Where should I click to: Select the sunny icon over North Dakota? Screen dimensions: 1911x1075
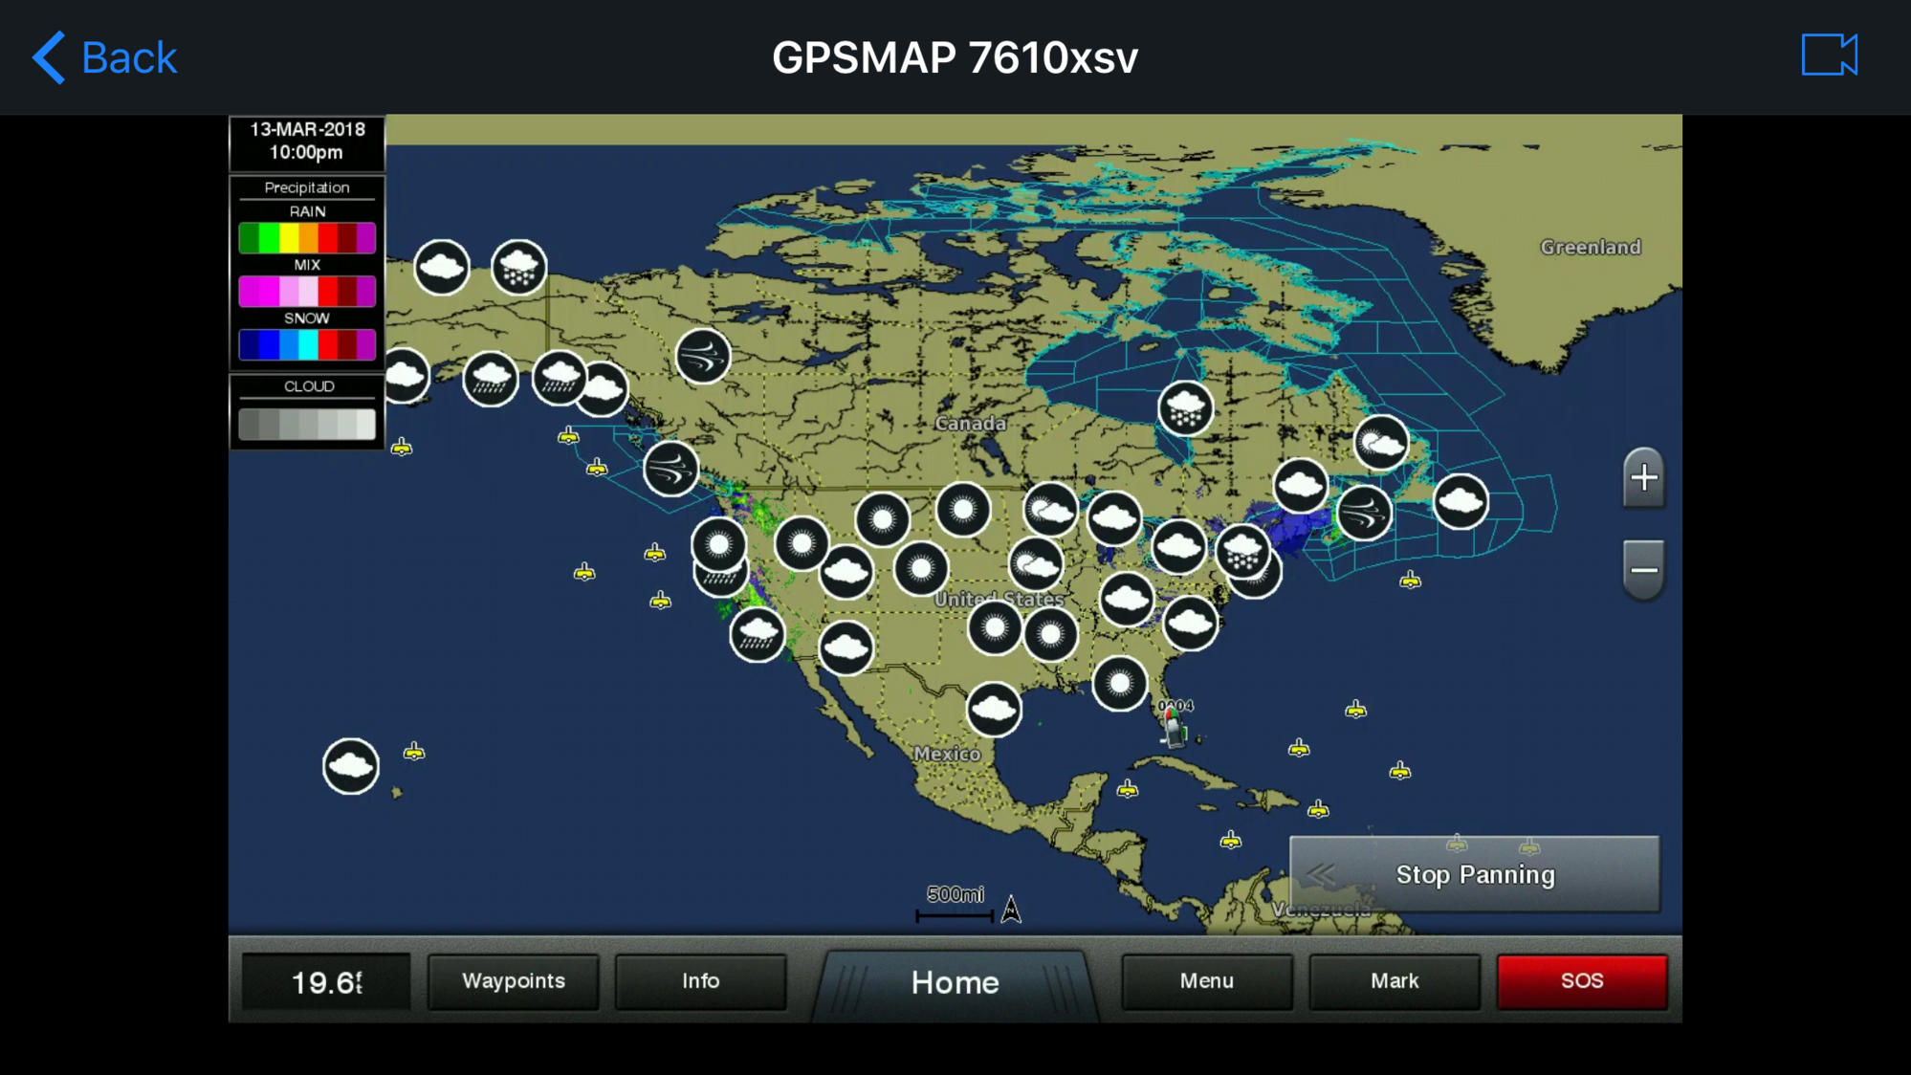[962, 510]
